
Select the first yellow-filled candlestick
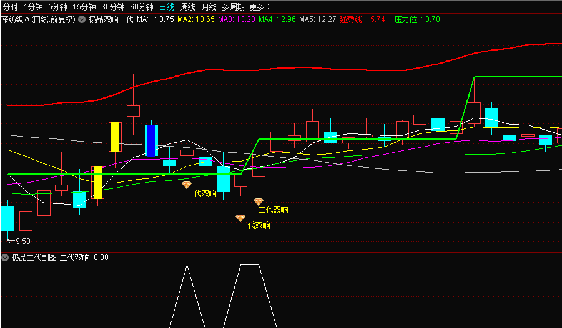click(97, 183)
